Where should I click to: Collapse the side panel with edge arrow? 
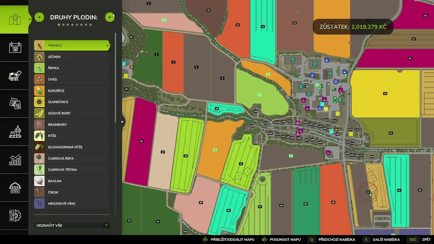[122, 122]
